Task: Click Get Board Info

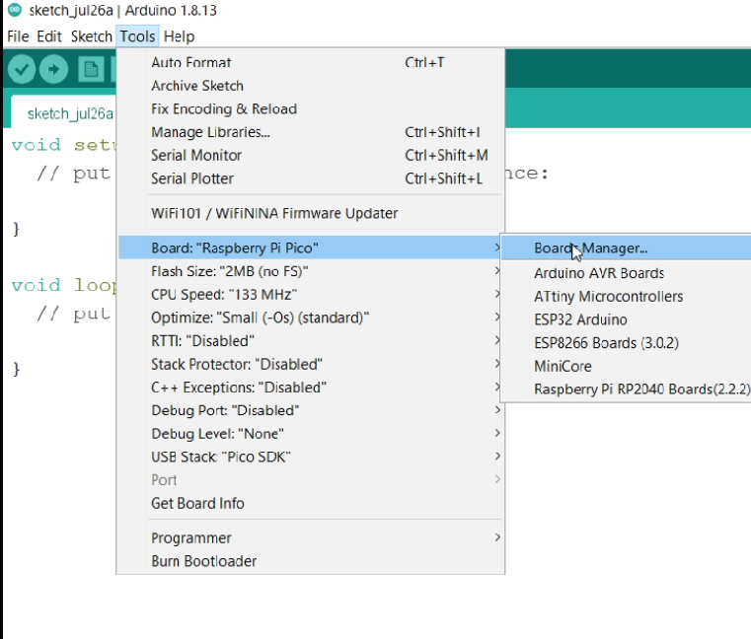Action: coord(310,504)
